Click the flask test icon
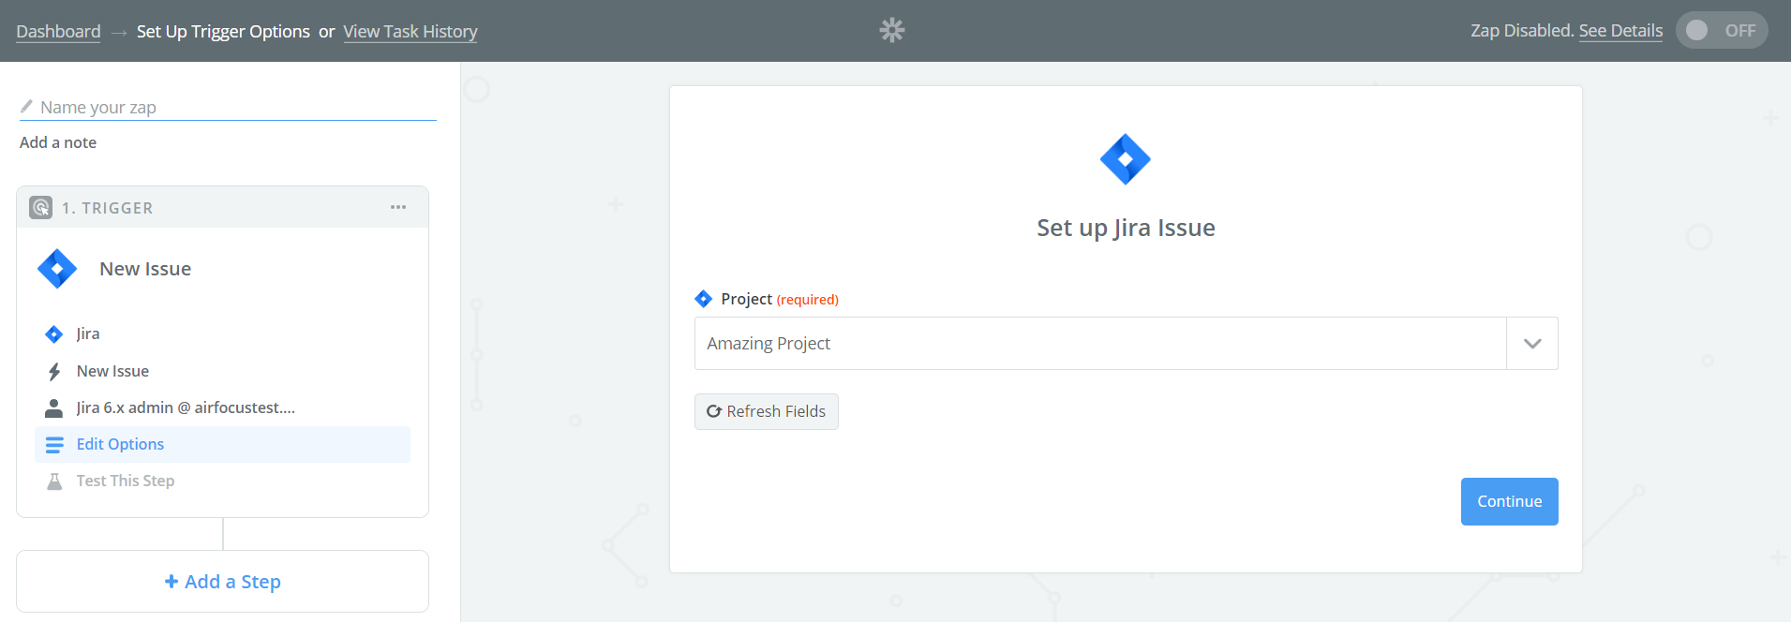This screenshot has height=622, width=1791. 54,481
